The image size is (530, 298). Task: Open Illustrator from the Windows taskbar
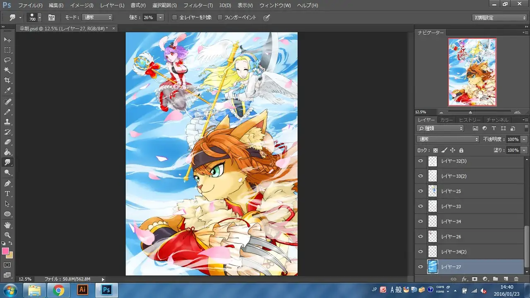click(82, 290)
